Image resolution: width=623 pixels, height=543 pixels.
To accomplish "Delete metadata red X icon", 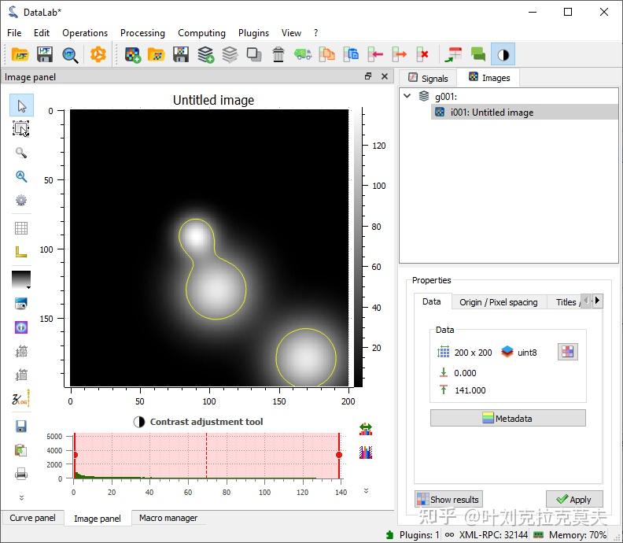I will (422, 54).
